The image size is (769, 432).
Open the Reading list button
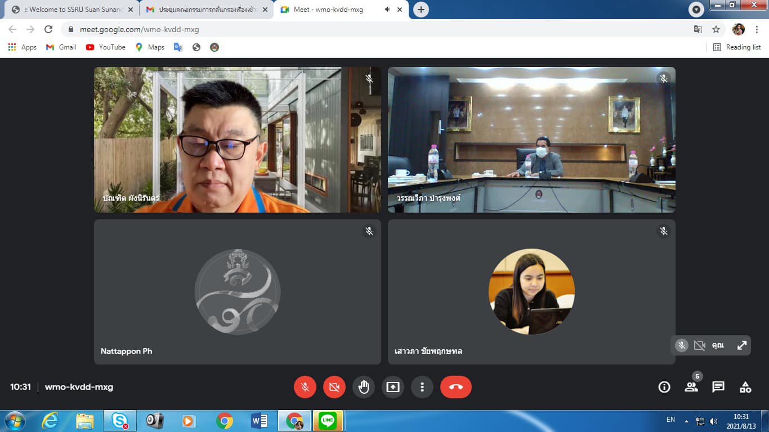point(737,47)
